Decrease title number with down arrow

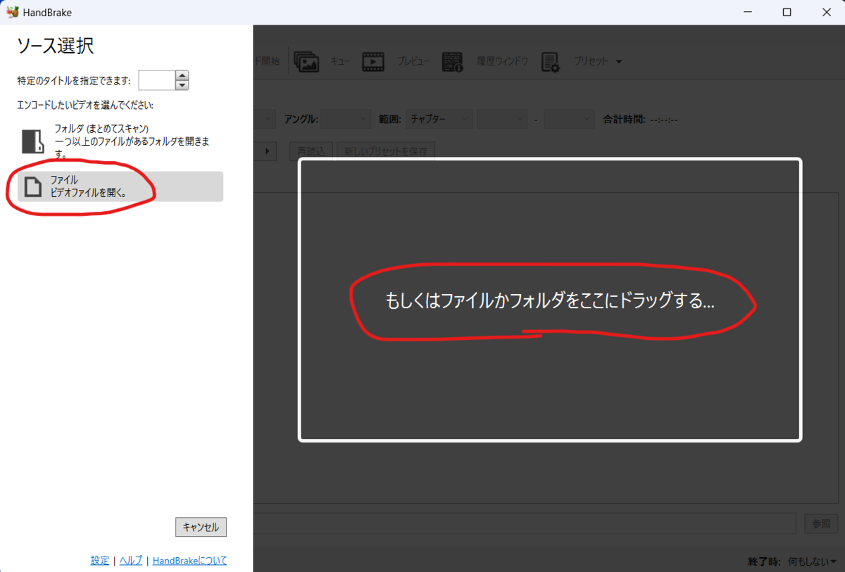tap(182, 85)
